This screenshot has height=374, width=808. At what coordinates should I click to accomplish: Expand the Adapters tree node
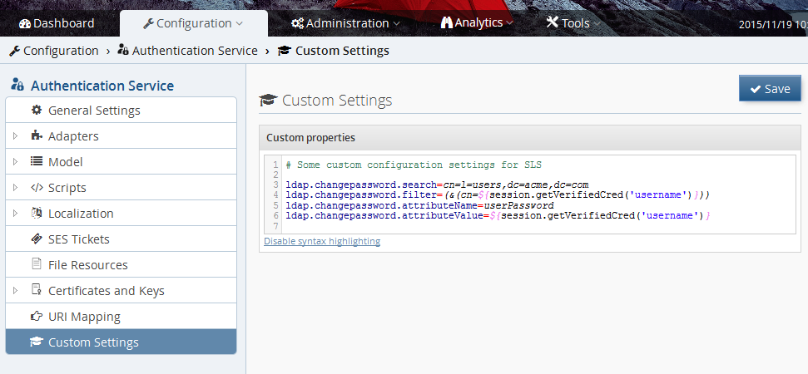coord(16,135)
